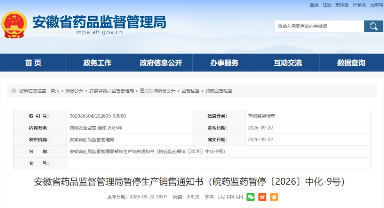Click the 登录 link at top
Screen dimensions: 384x208
(314, 5)
